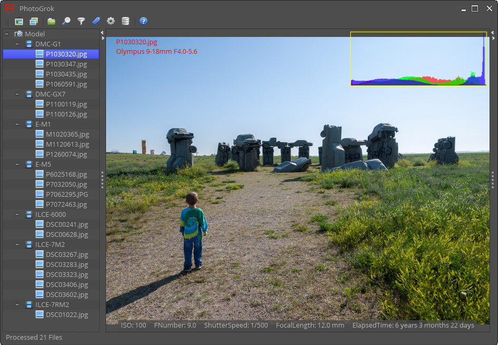Select DSC00241.jpg under ILCE-6000

[66, 224]
